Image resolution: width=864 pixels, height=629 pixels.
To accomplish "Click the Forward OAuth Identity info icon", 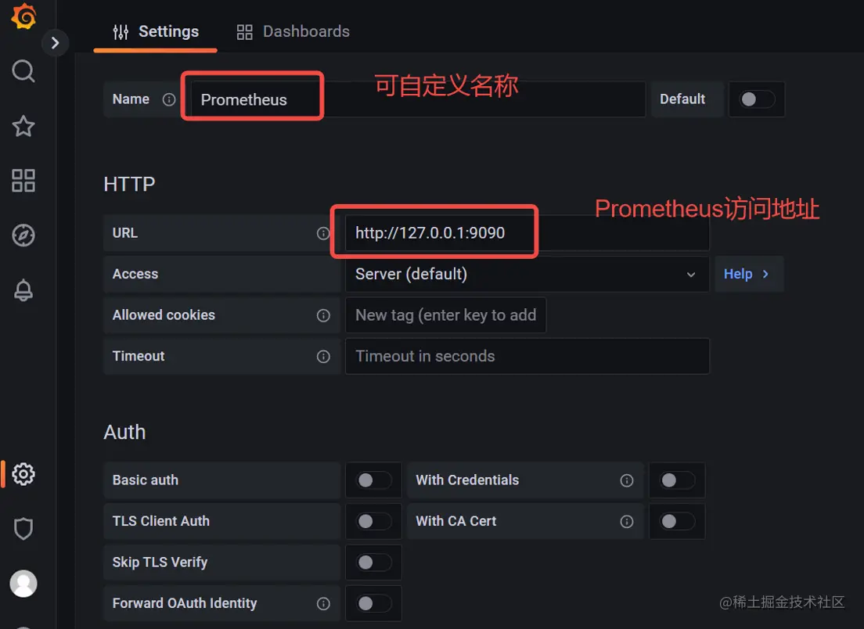I will (323, 604).
